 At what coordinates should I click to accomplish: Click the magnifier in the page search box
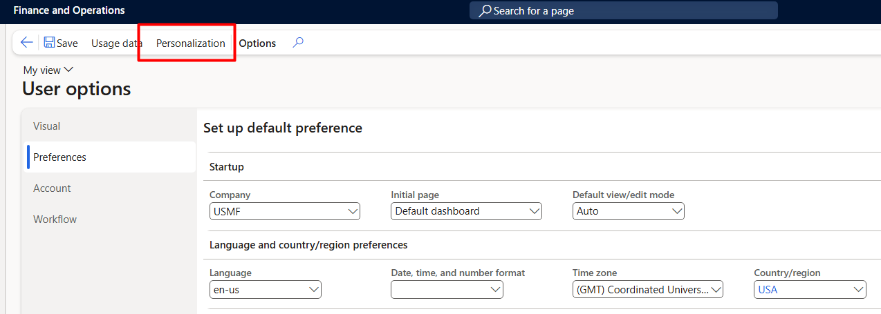click(x=485, y=11)
